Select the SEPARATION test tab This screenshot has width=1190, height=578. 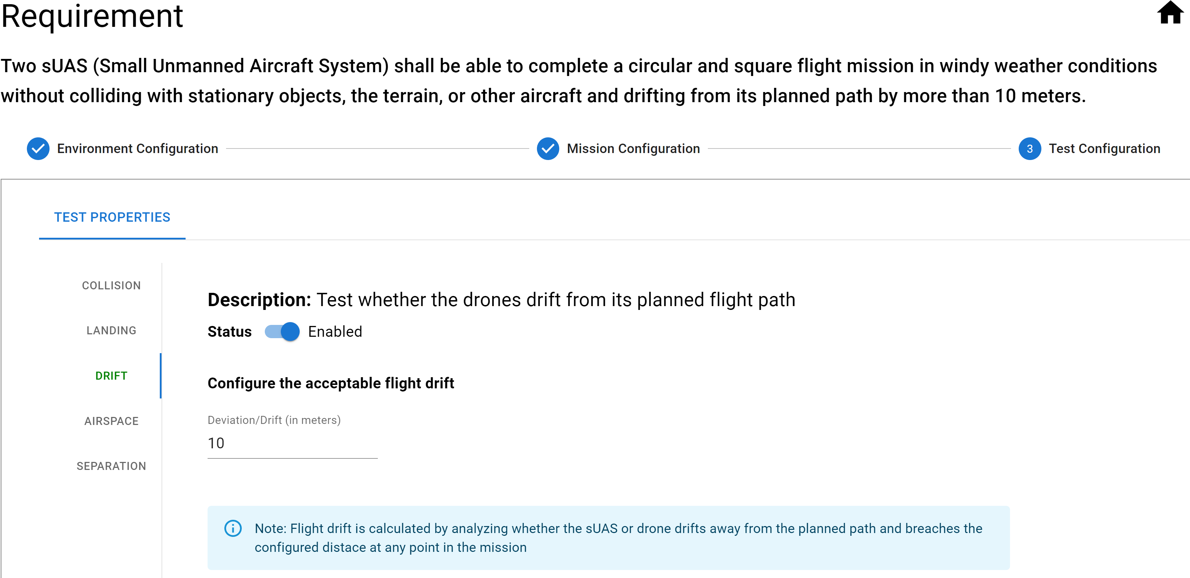(111, 466)
